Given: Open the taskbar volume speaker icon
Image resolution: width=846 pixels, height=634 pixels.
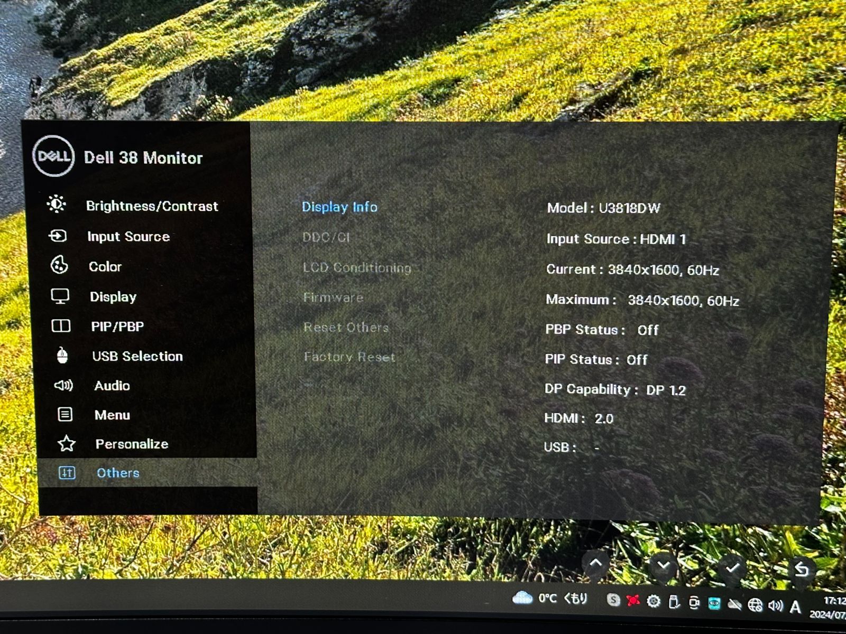Looking at the screenshot, I should click(x=775, y=606).
